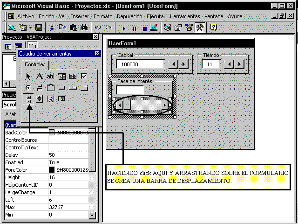Open the Depuración menu
Image resolution: width=298 pixels, height=224 pixels.
click(x=129, y=17)
